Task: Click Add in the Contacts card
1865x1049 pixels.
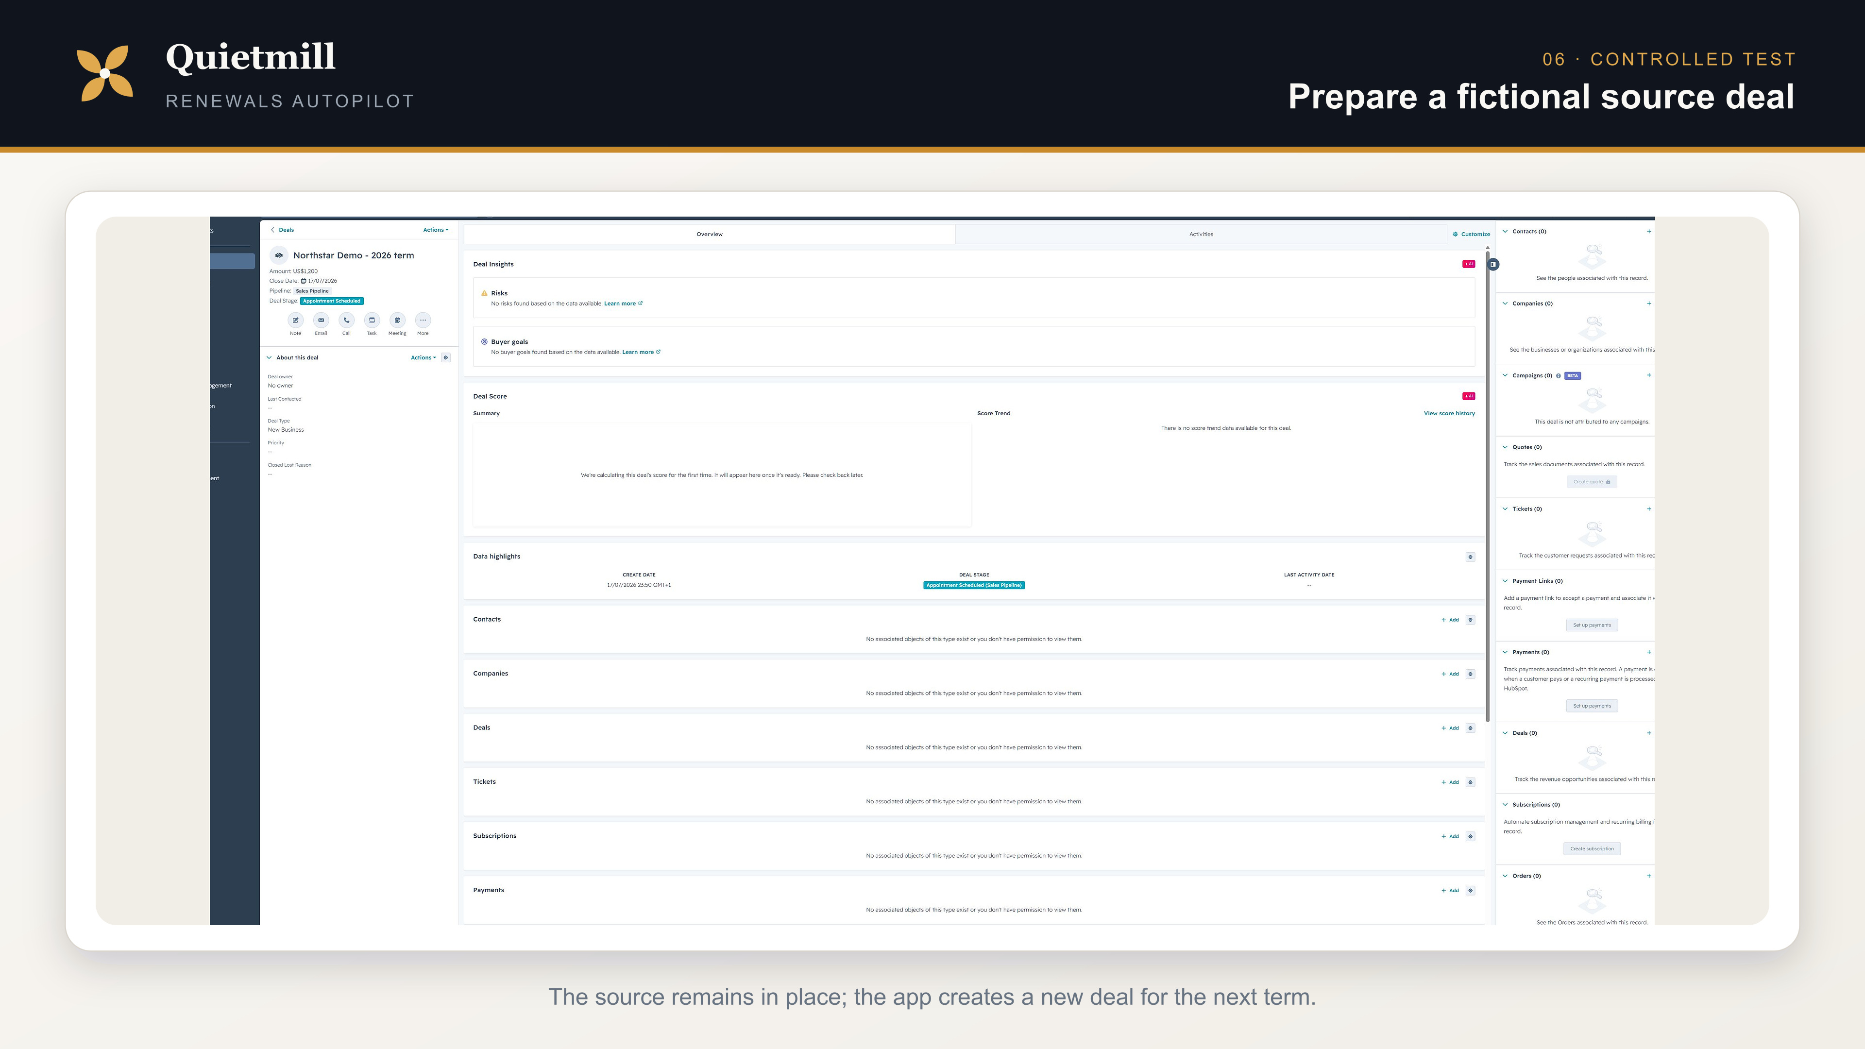Action: (1450, 620)
